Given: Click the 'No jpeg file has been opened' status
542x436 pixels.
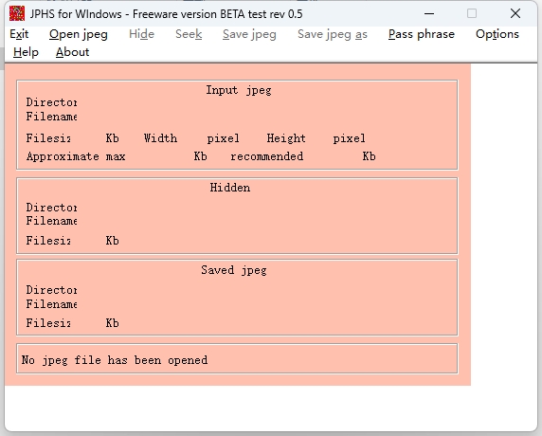Looking at the screenshot, I should [x=115, y=360].
